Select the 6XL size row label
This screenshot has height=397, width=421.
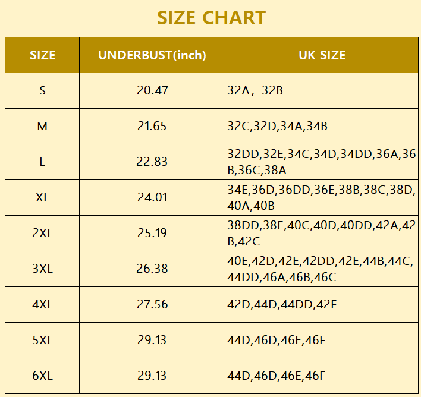click(x=42, y=376)
